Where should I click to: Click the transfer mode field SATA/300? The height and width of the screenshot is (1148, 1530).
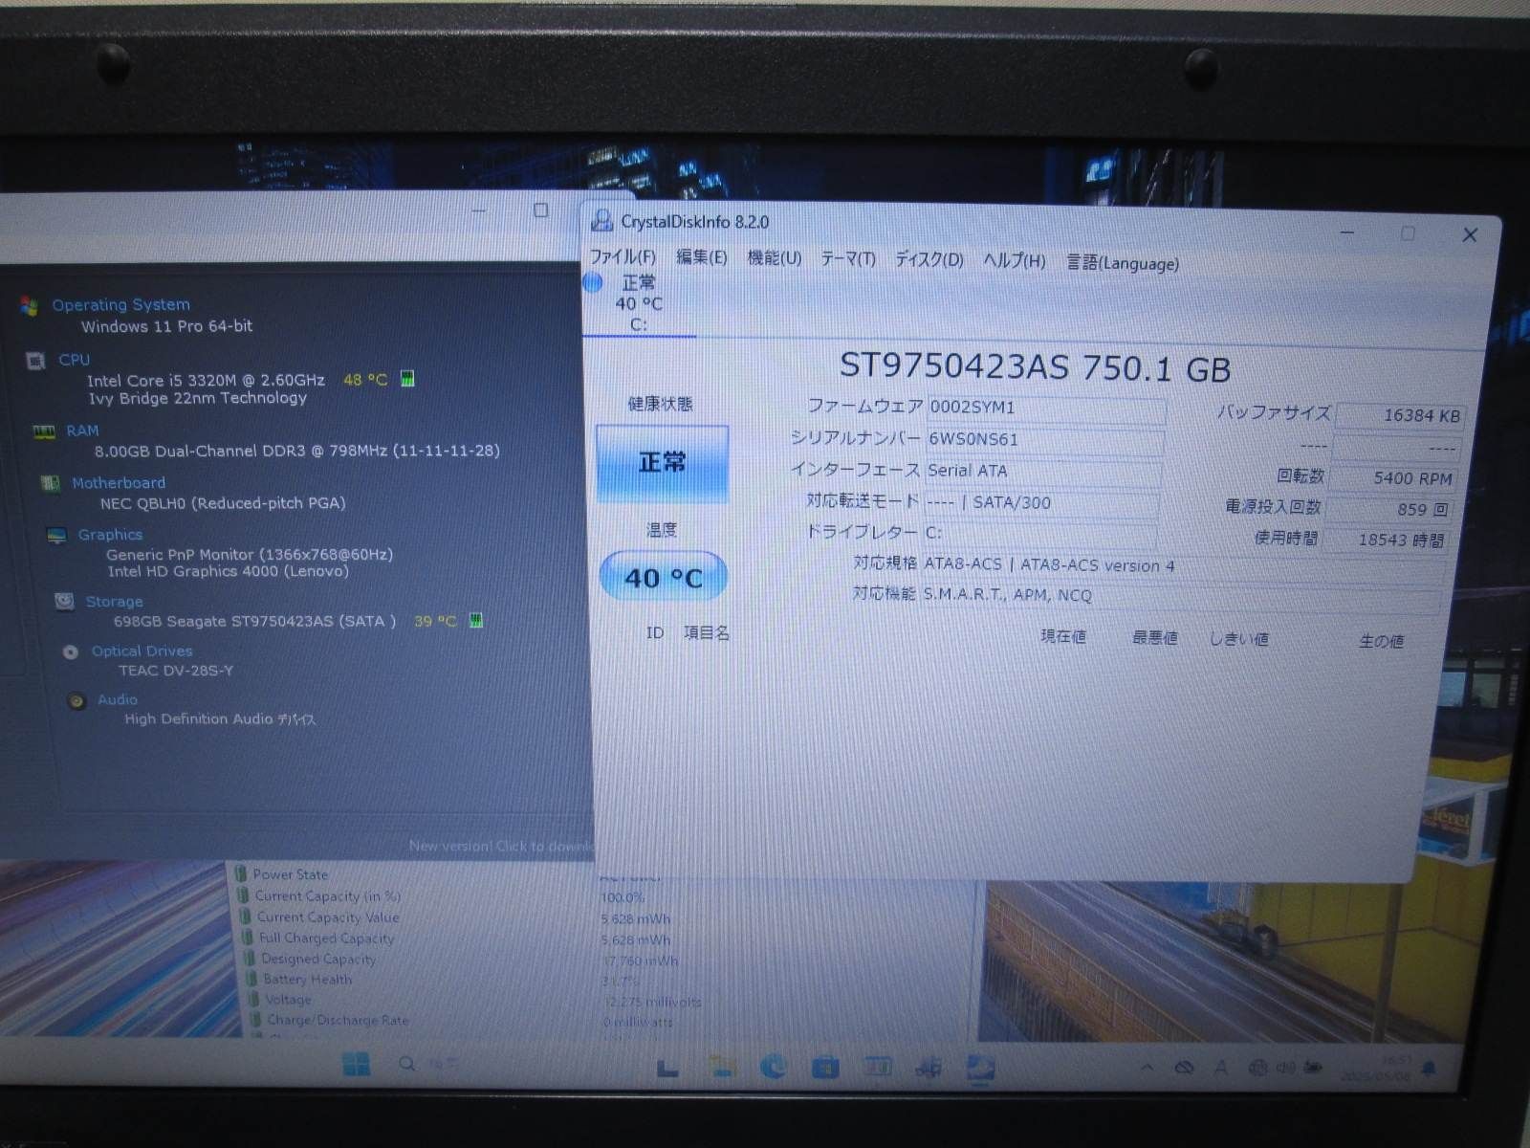pos(1040,503)
